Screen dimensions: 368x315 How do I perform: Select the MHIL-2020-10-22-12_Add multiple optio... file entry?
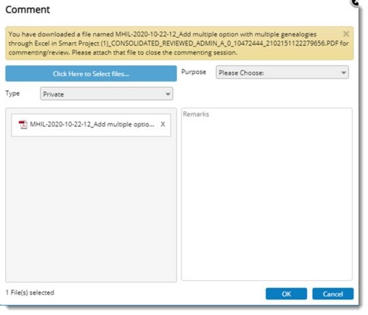click(x=91, y=125)
